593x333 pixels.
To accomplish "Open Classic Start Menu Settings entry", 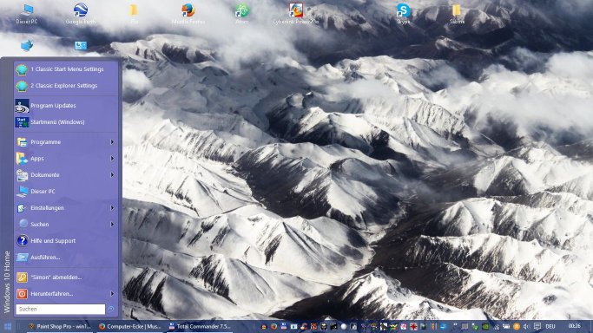I will click(x=66, y=69).
